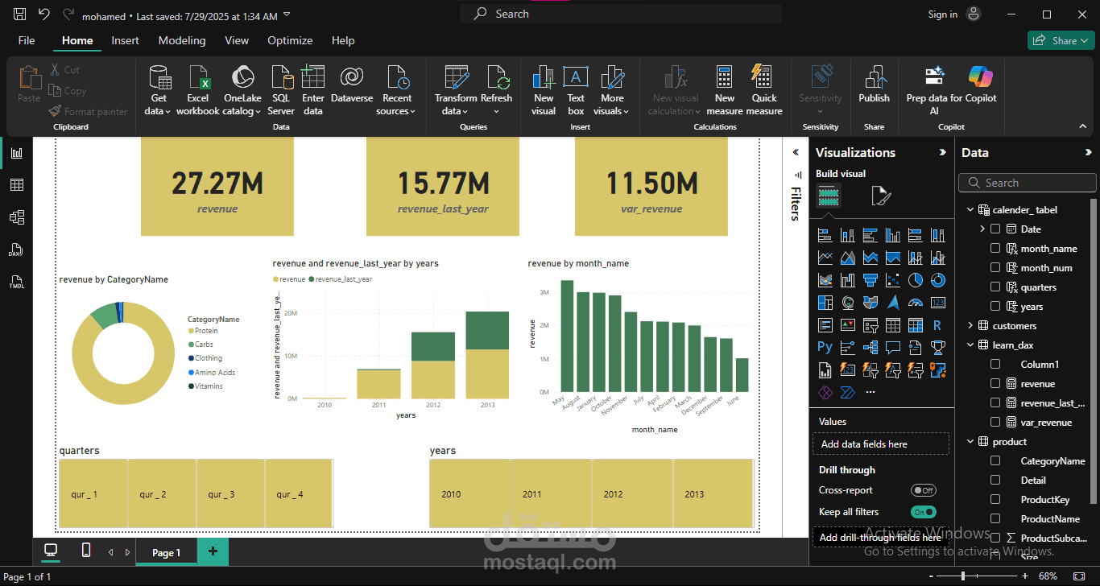Select the R script visual icon
This screenshot has height=586, width=1100.
pyautogui.click(x=937, y=324)
